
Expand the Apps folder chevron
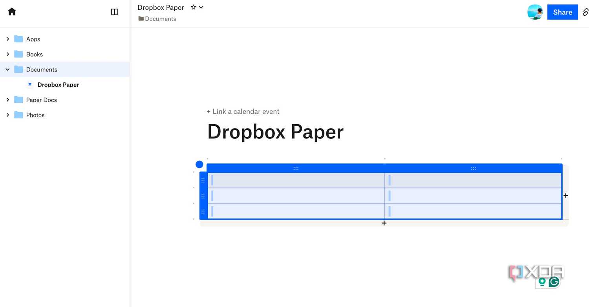tap(7, 39)
